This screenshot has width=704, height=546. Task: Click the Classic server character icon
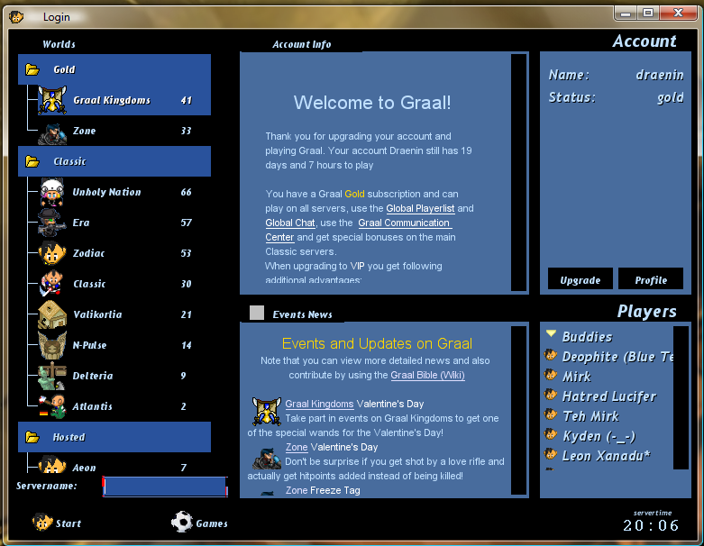pyautogui.click(x=51, y=283)
